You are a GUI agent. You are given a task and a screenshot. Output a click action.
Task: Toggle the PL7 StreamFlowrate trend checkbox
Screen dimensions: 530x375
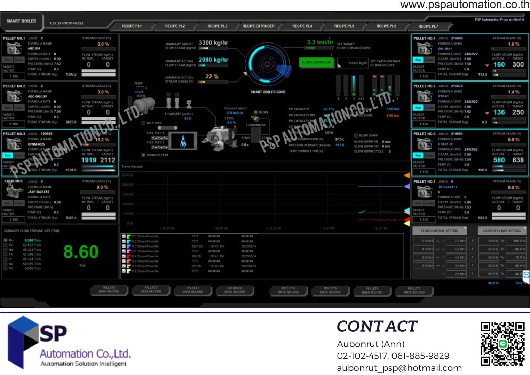[124, 271]
